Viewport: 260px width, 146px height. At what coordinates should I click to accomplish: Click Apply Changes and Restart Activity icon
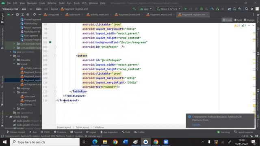[191, 9]
